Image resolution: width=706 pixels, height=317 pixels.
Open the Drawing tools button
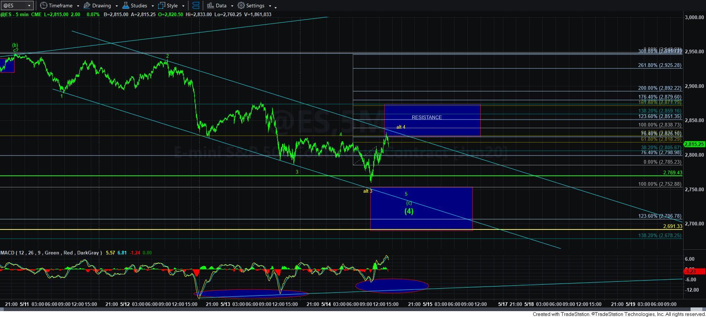pos(97,6)
